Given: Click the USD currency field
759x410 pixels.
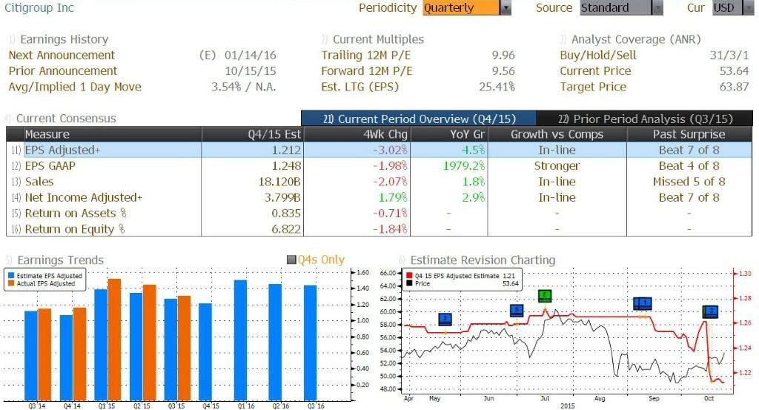Looking at the screenshot, I should (x=726, y=7).
